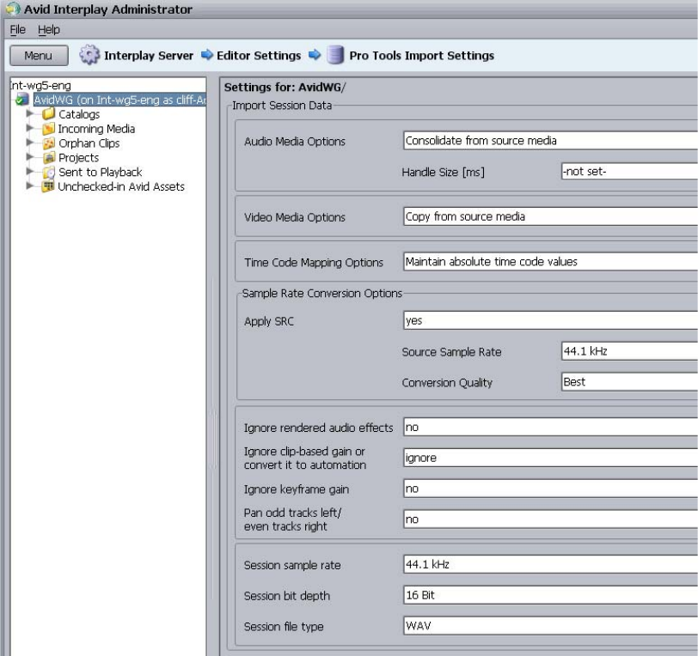Click the Audio Media Options label
The image size is (698, 656).
295,142
